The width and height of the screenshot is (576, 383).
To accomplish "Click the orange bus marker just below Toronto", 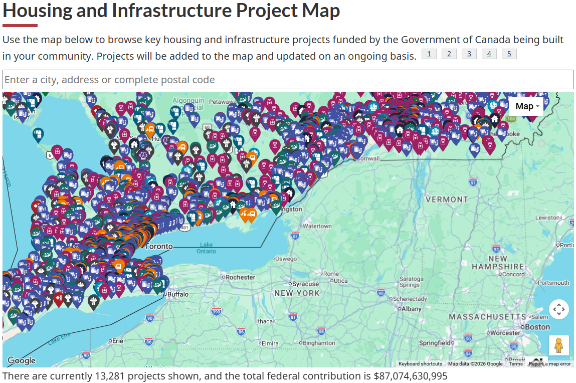I will tap(118, 266).
